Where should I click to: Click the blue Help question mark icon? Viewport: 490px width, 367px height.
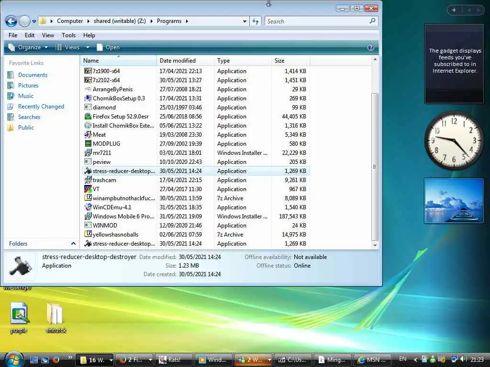point(371,47)
